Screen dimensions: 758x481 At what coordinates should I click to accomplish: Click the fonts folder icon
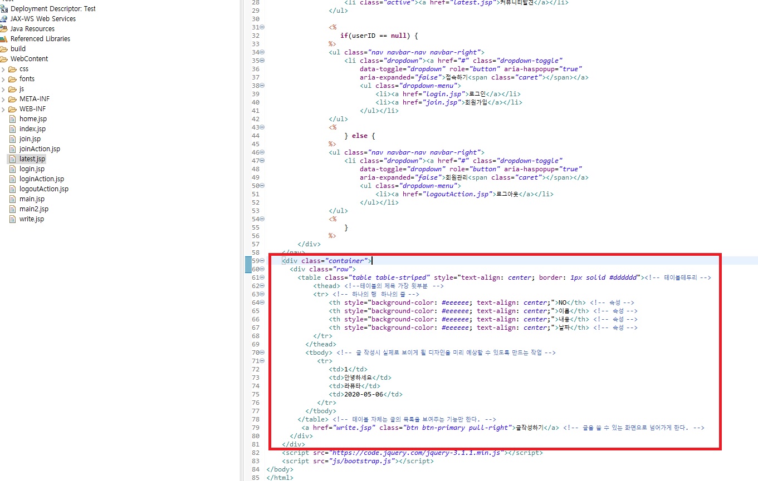(13, 79)
